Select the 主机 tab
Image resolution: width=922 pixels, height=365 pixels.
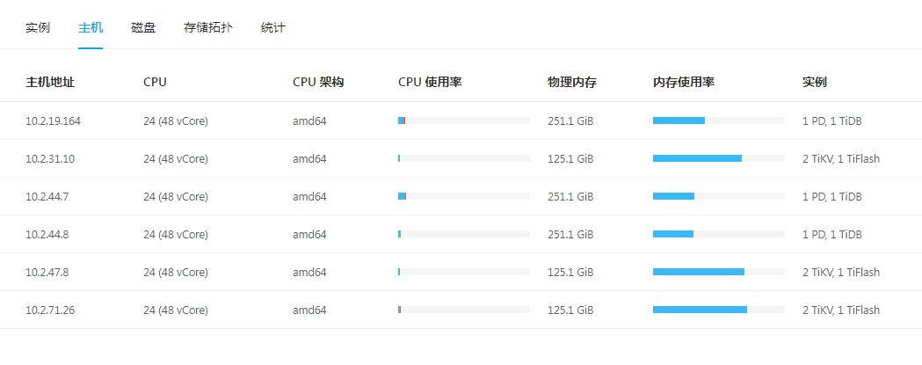(x=91, y=27)
